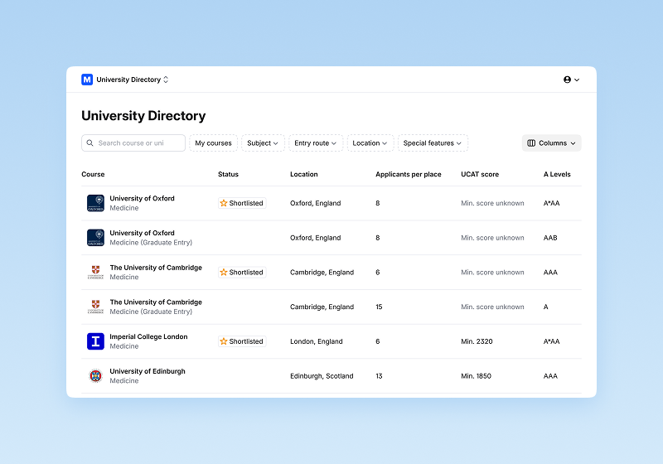Open the University of Oxford Medicine course
The width and height of the screenshot is (663, 464).
pyautogui.click(x=142, y=203)
